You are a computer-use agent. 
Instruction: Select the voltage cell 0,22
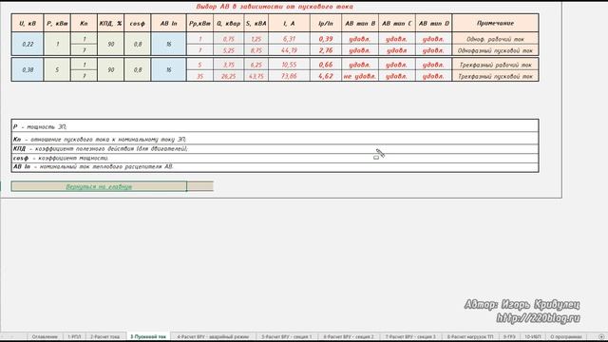pyautogui.click(x=28, y=45)
